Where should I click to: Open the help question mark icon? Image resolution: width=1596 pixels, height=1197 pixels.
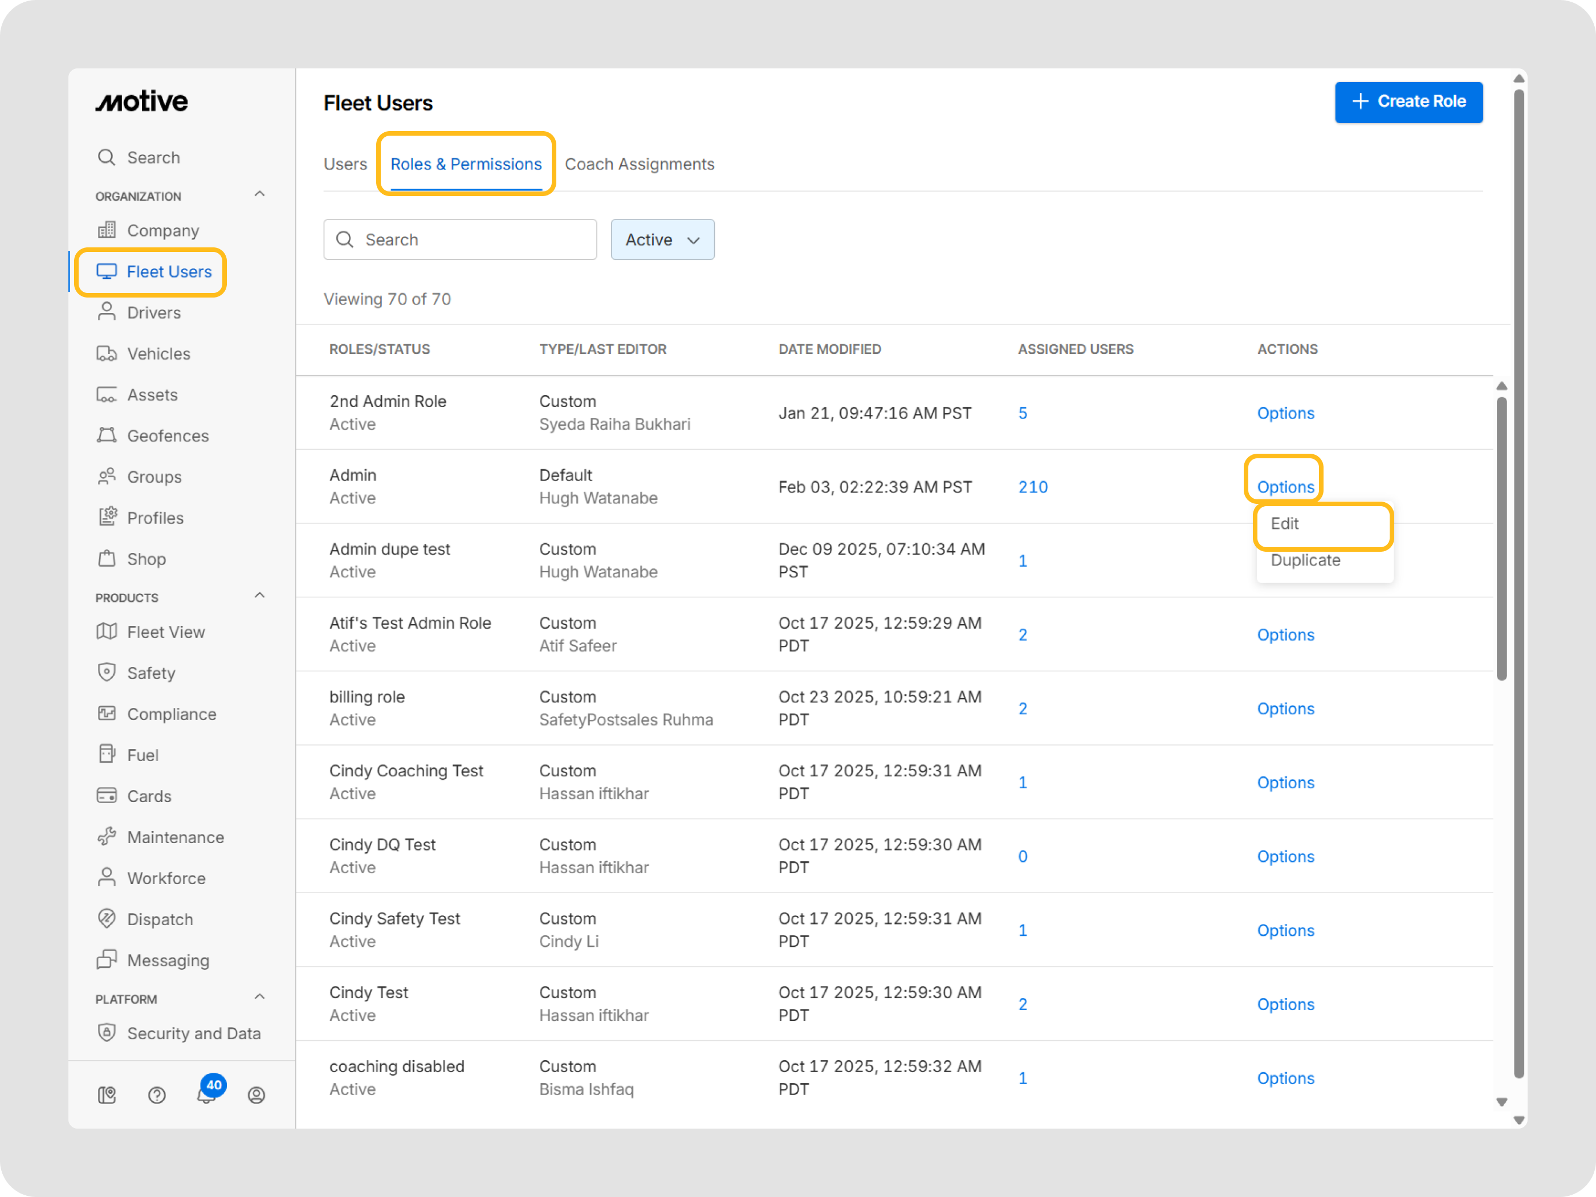pos(157,1096)
